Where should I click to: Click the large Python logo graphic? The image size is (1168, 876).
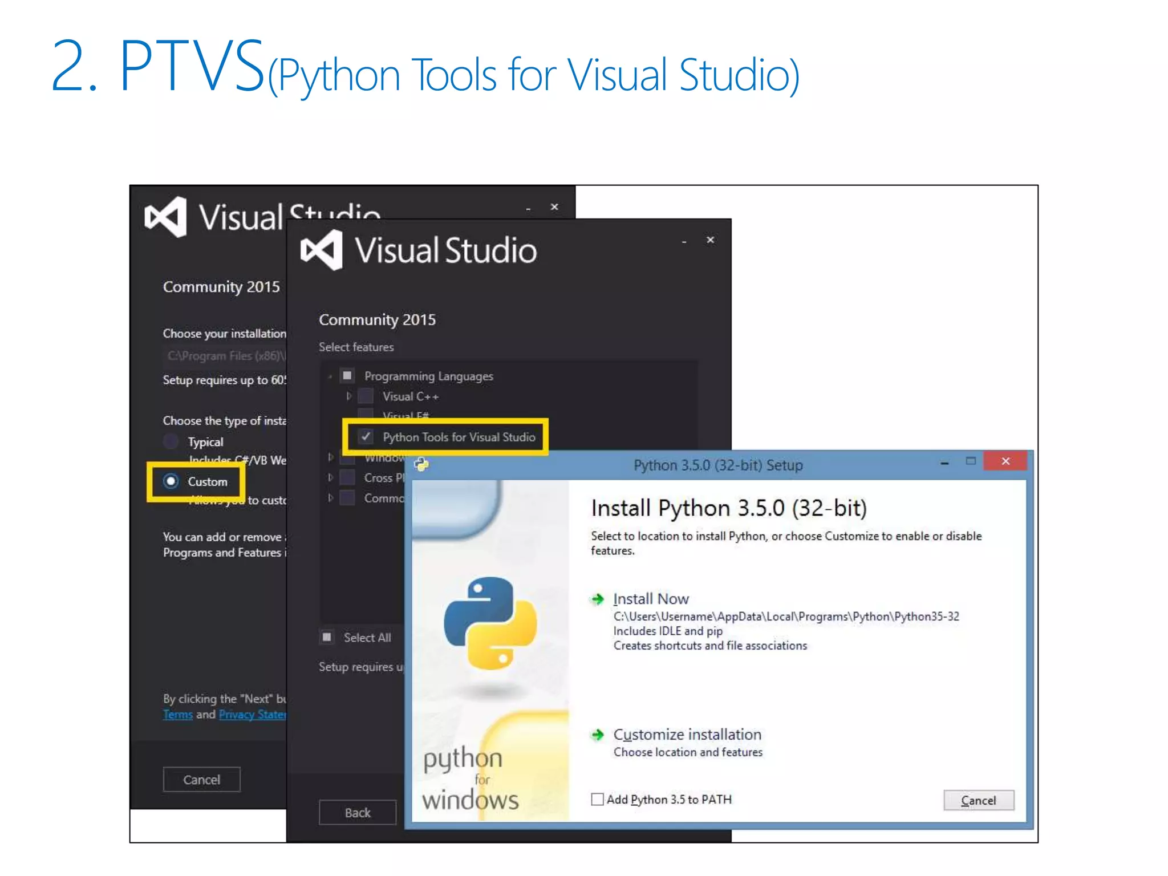(x=490, y=623)
